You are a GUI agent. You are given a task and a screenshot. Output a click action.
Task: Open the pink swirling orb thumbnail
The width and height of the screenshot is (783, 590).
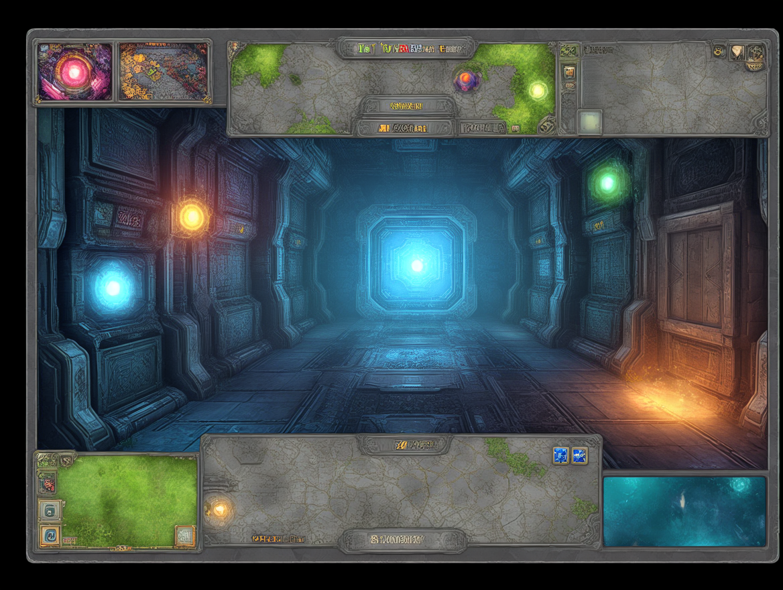75,72
